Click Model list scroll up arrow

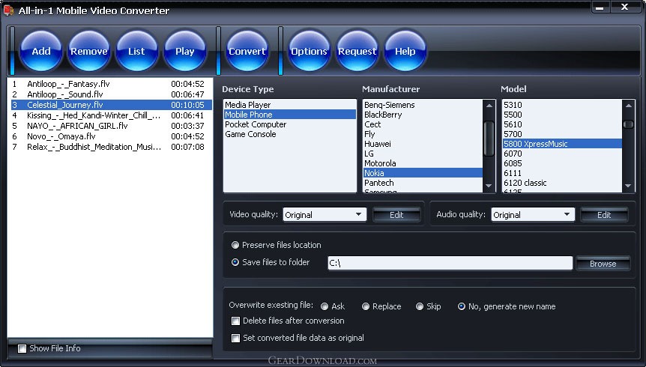point(628,106)
